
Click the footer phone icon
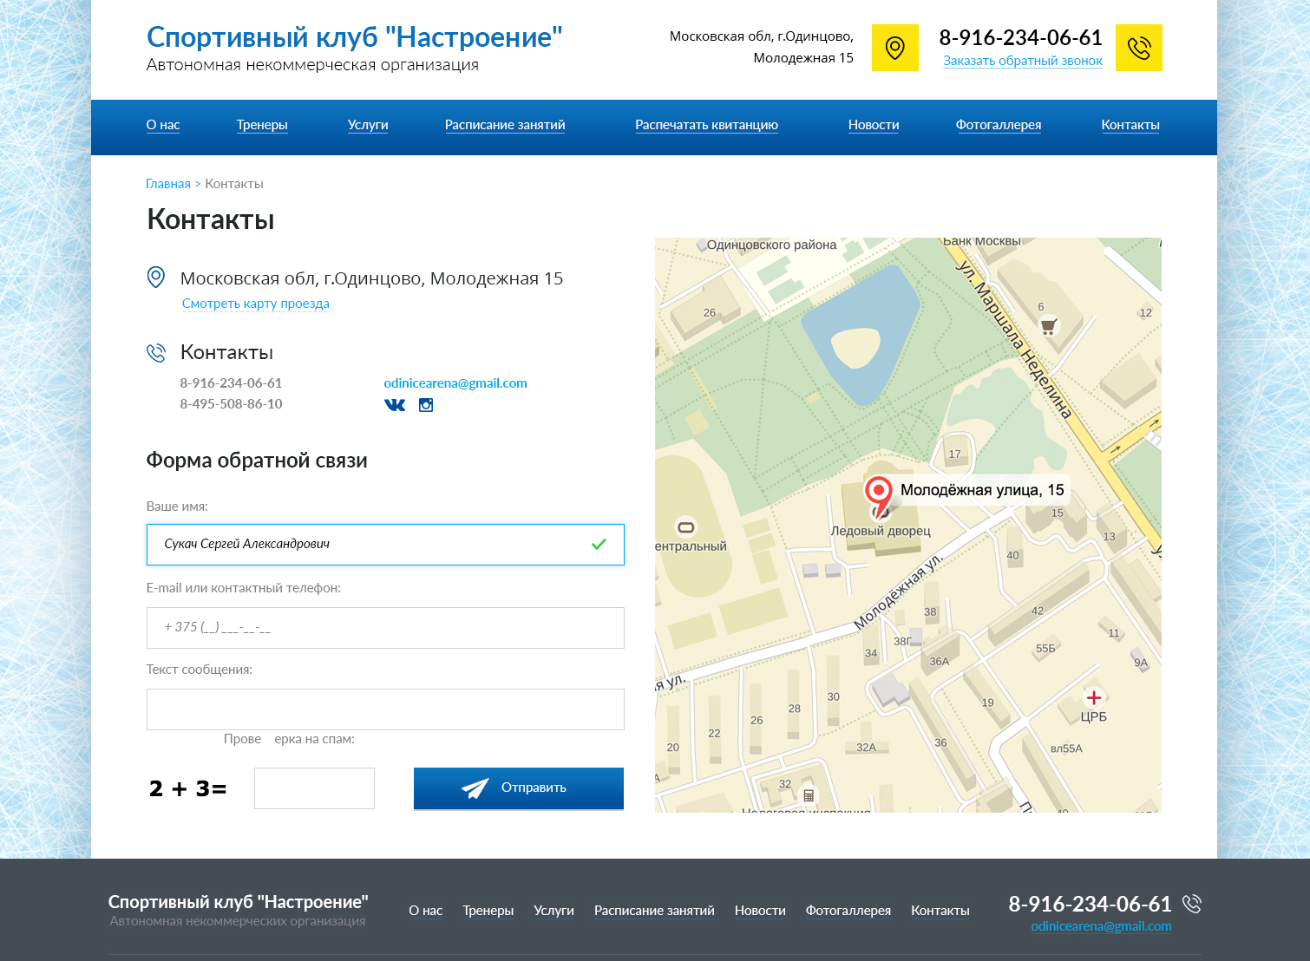pos(1192,904)
